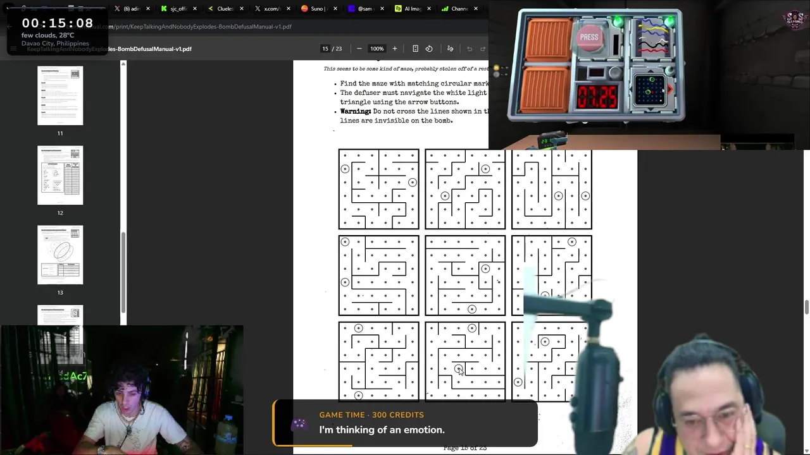Switch to the 'x.com' browser tab
Screen dimensions: 810x455
point(271,9)
